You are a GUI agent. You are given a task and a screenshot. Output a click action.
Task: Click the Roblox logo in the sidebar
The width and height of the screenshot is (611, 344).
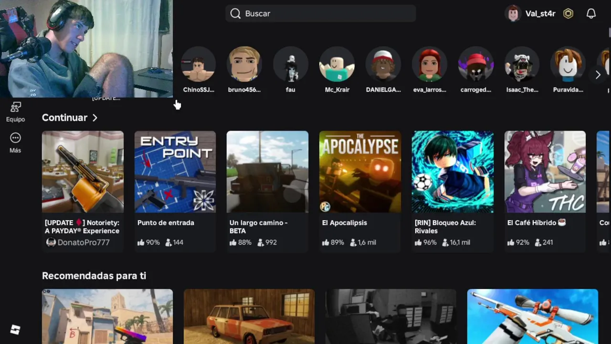15,330
